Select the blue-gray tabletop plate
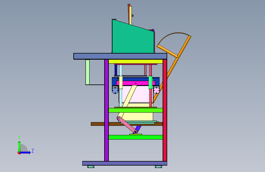Viewport: 265px width, 172px height. [x=120, y=56]
